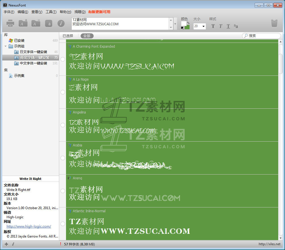Click into the 搜索 search field
Image resolution: width=285 pixels, height=250 pixels.
[261, 36]
